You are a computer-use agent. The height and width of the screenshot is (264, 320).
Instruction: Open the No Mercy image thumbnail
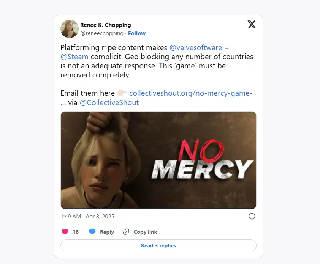pos(158,160)
